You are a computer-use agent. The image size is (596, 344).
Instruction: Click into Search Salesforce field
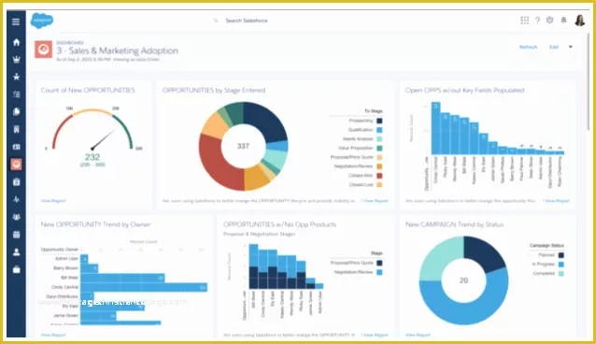point(247,21)
